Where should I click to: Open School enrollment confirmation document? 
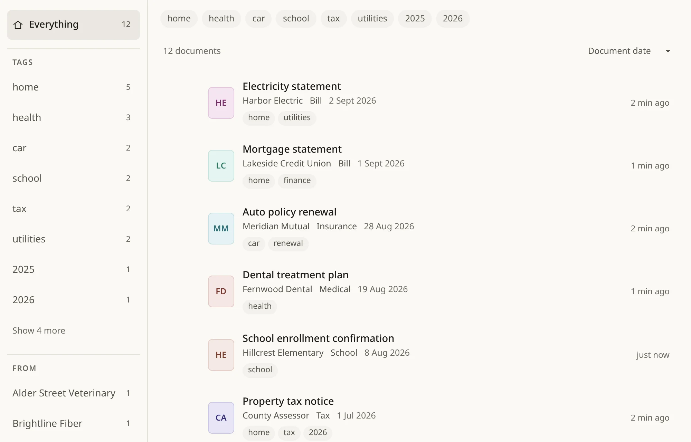point(318,338)
